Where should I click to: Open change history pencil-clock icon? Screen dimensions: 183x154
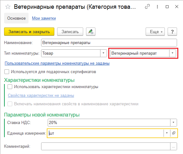click(91, 32)
